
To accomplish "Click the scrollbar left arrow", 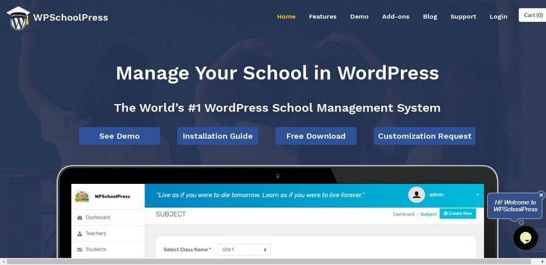I will (x=3, y=261).
